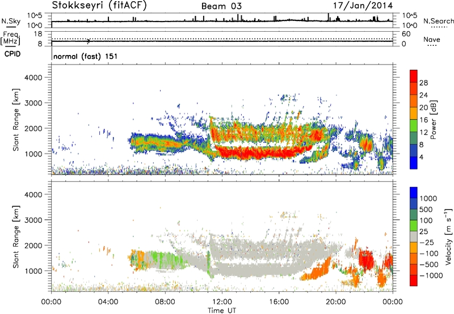Click the 'N.Search' label

click(439, 21)
